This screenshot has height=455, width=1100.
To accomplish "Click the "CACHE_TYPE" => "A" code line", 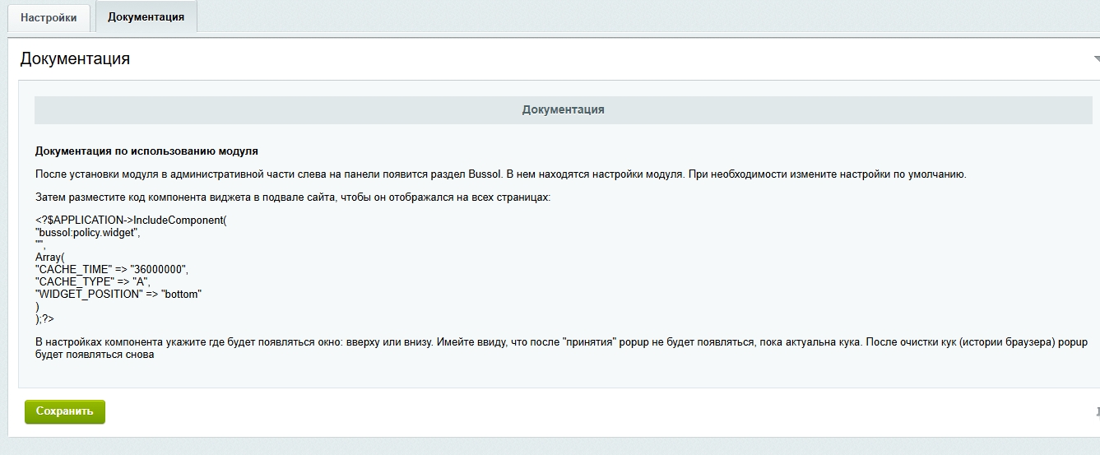I will click(x=92, y=281).
